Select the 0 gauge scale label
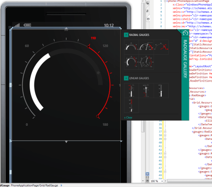 (x=27, y=124)
